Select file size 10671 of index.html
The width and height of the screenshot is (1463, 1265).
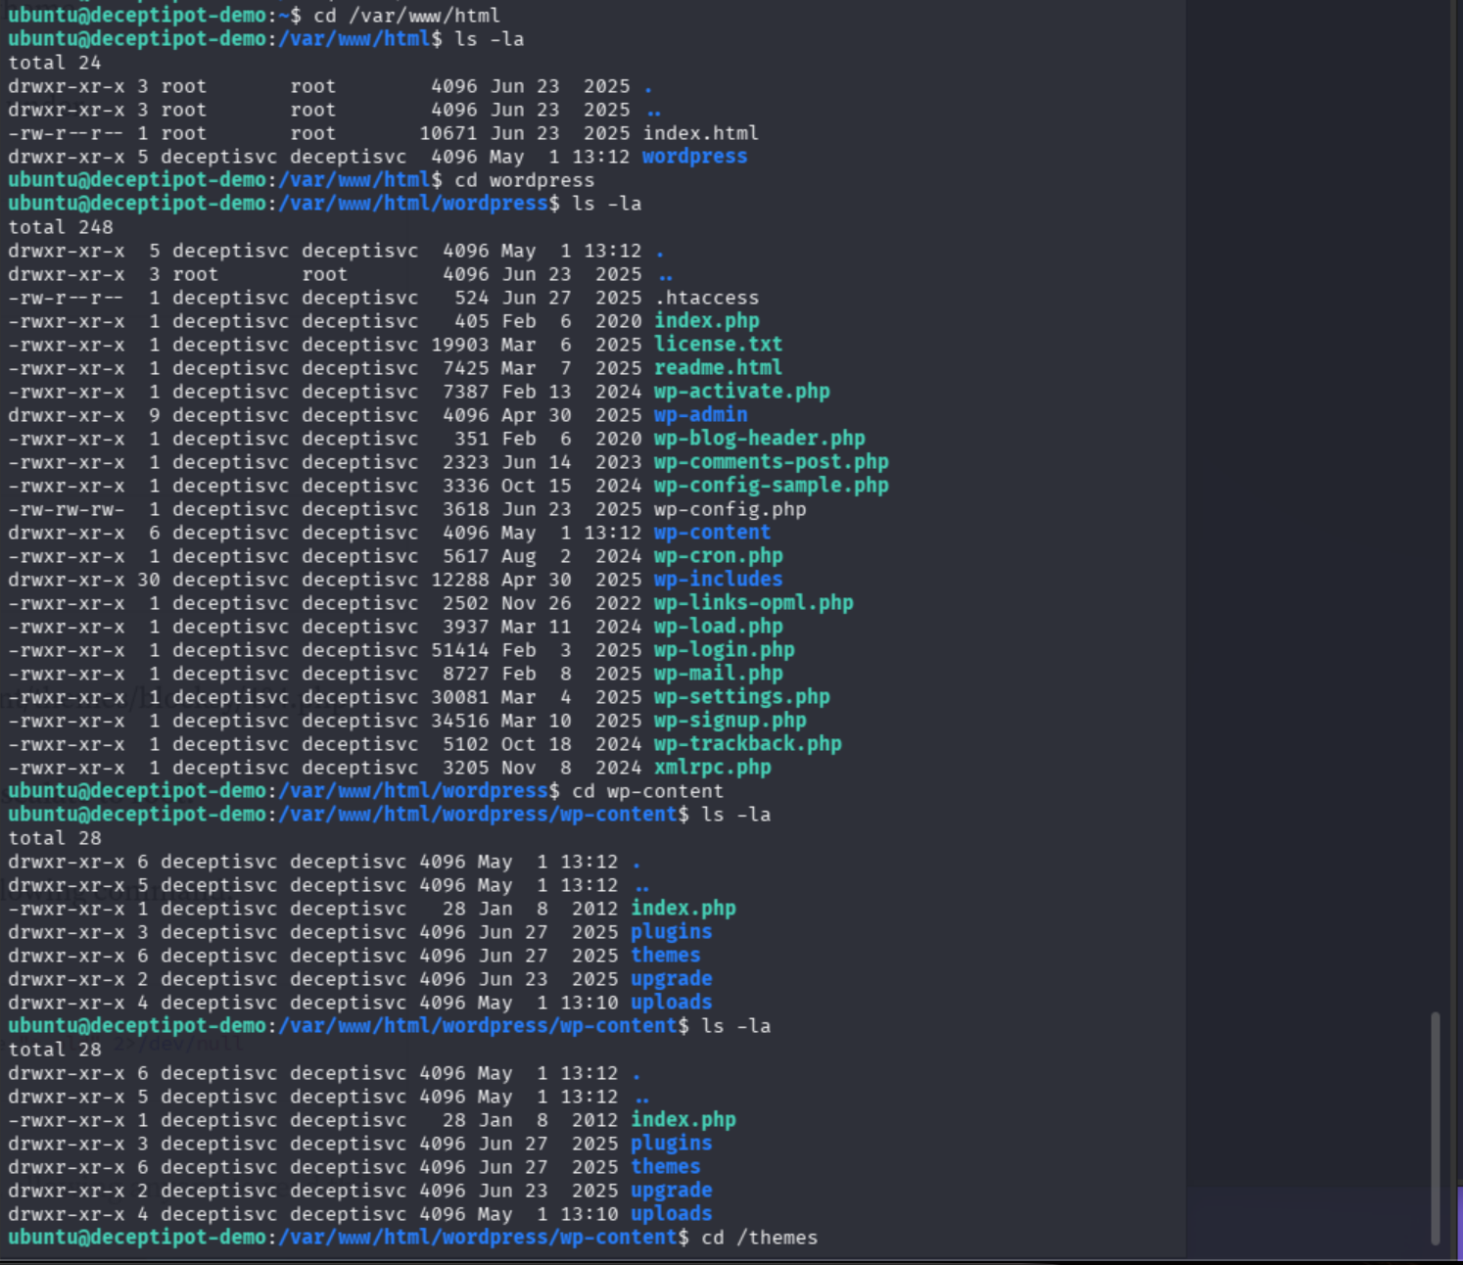tap(448, 133)
